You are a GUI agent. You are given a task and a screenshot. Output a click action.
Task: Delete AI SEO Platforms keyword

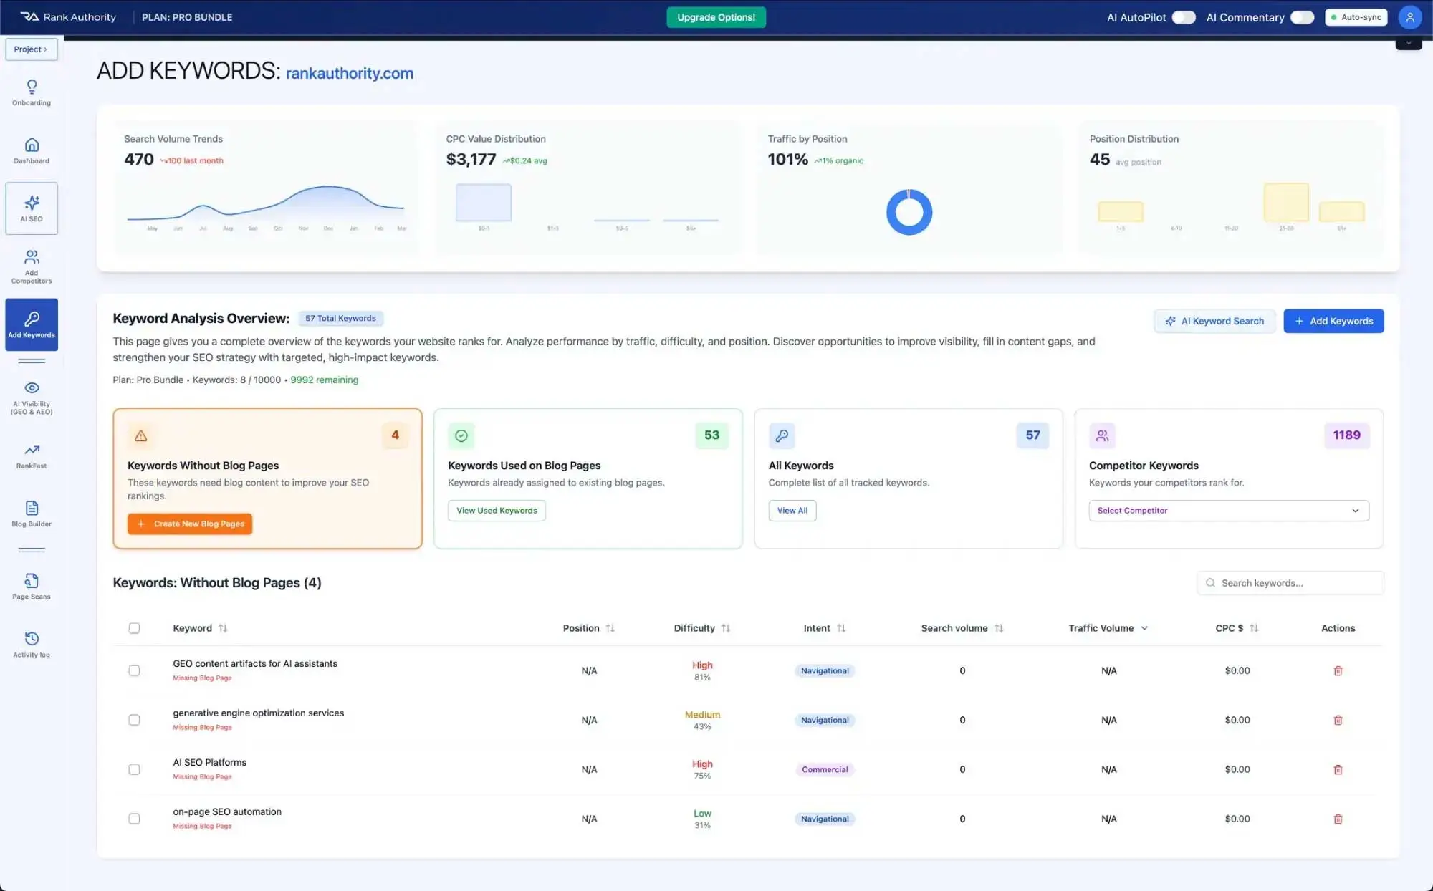tap(1338, 770)
